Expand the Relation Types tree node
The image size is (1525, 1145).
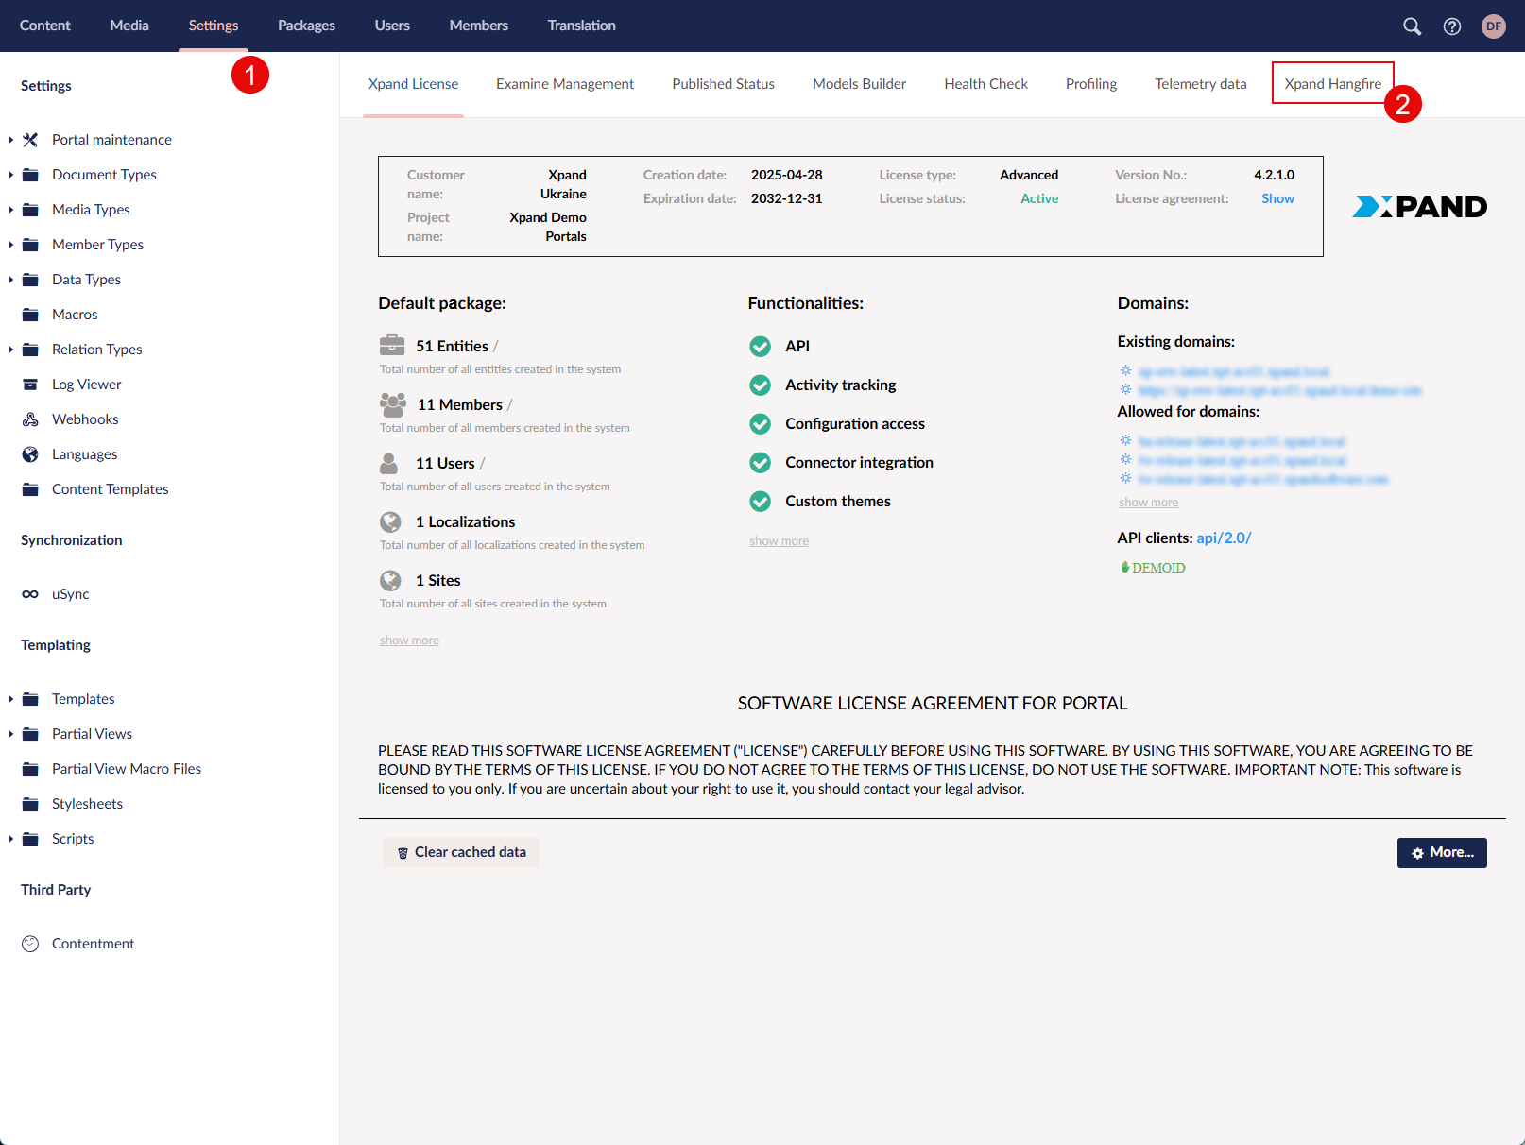pos(10,350)
